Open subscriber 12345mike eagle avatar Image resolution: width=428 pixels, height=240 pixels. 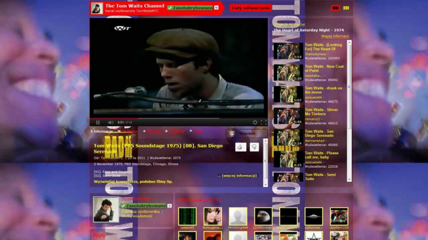click(x=263, y=216)
